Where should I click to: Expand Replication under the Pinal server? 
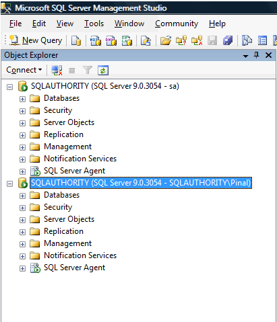click(x=22, y=232)
